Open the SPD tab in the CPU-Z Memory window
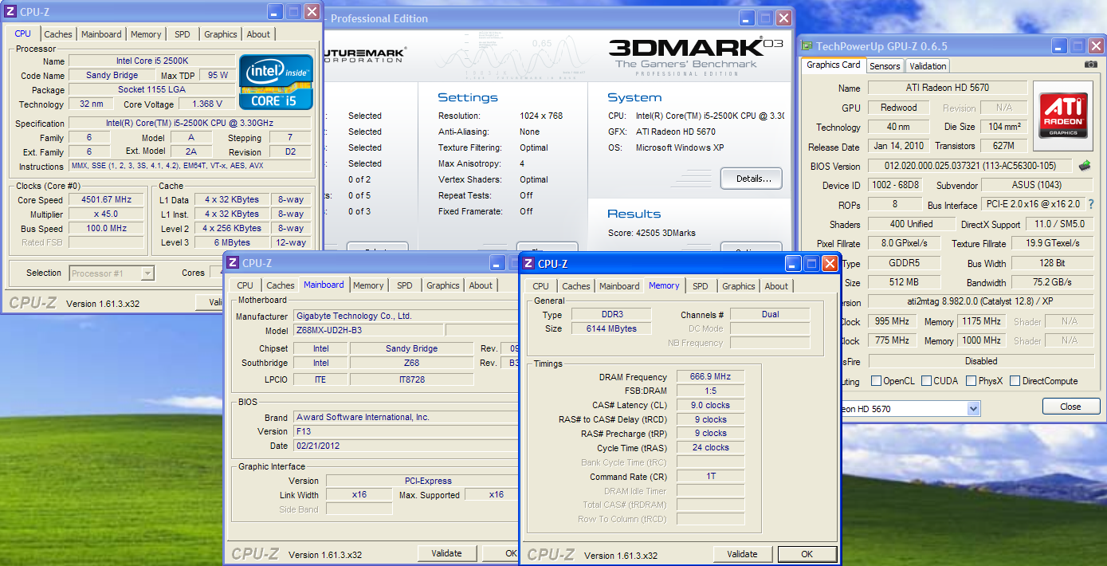Viewport: 1107px width, 566px height. point(700,286)
